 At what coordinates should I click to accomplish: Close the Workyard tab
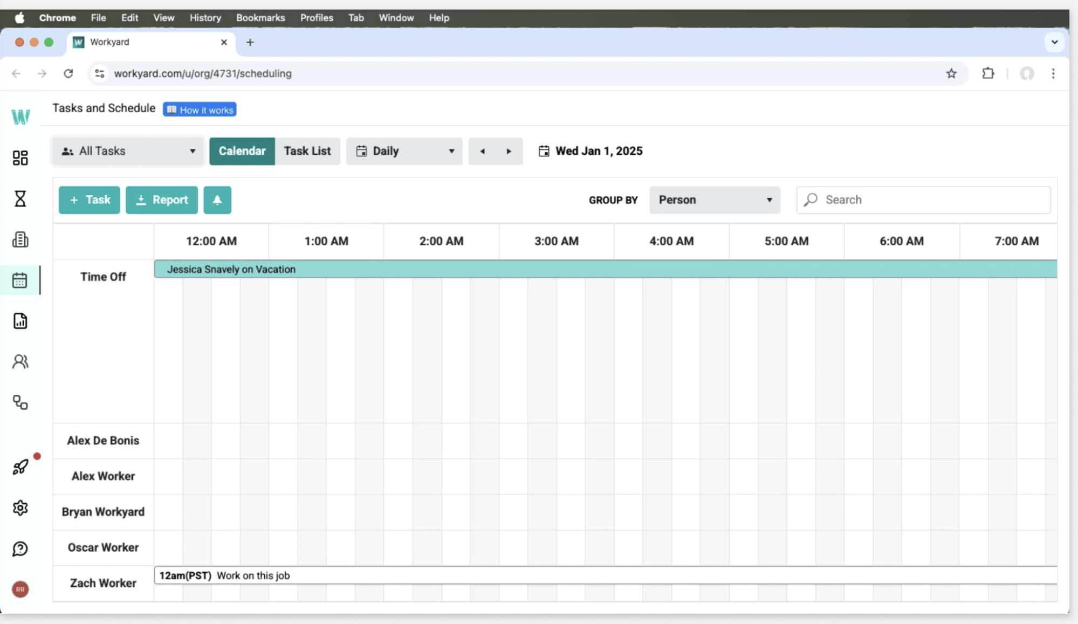(224, 42)
